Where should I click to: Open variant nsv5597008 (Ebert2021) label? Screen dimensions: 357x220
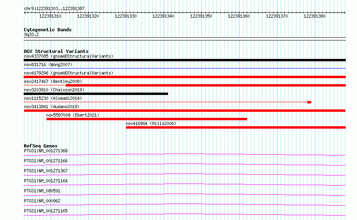click(73, 115)
